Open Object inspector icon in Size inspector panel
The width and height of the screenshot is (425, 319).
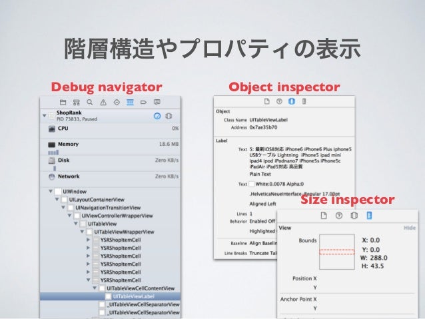[354, 216]
